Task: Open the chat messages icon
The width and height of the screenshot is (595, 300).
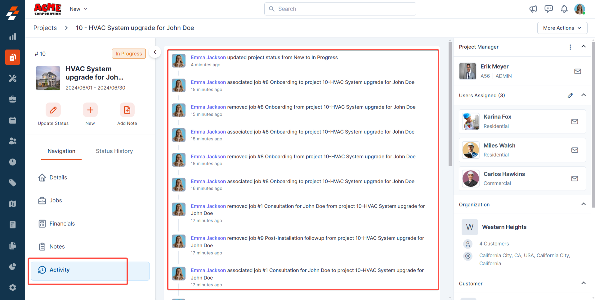Action: point(549,9)
